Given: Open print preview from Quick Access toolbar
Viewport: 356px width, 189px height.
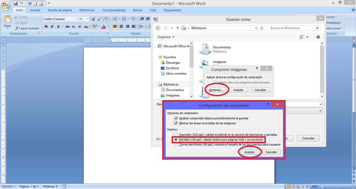Looking at the screenshot, I should coord(41,3).
